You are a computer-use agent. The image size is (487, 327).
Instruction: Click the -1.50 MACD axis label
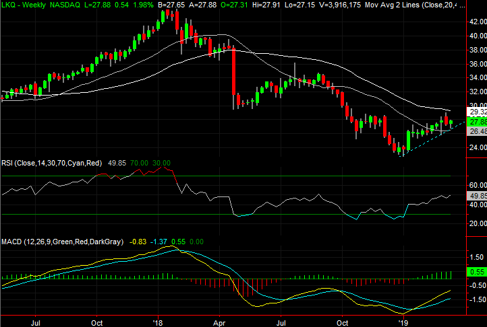(x=476, y=299)
